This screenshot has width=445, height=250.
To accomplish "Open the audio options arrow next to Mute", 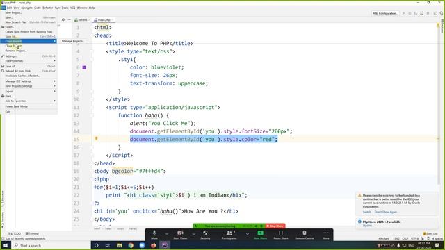I will (167, 234).
